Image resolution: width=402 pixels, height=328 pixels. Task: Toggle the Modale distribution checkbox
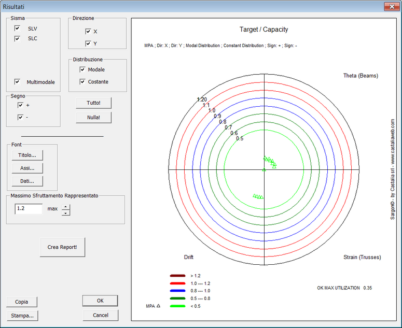point(82,69)
